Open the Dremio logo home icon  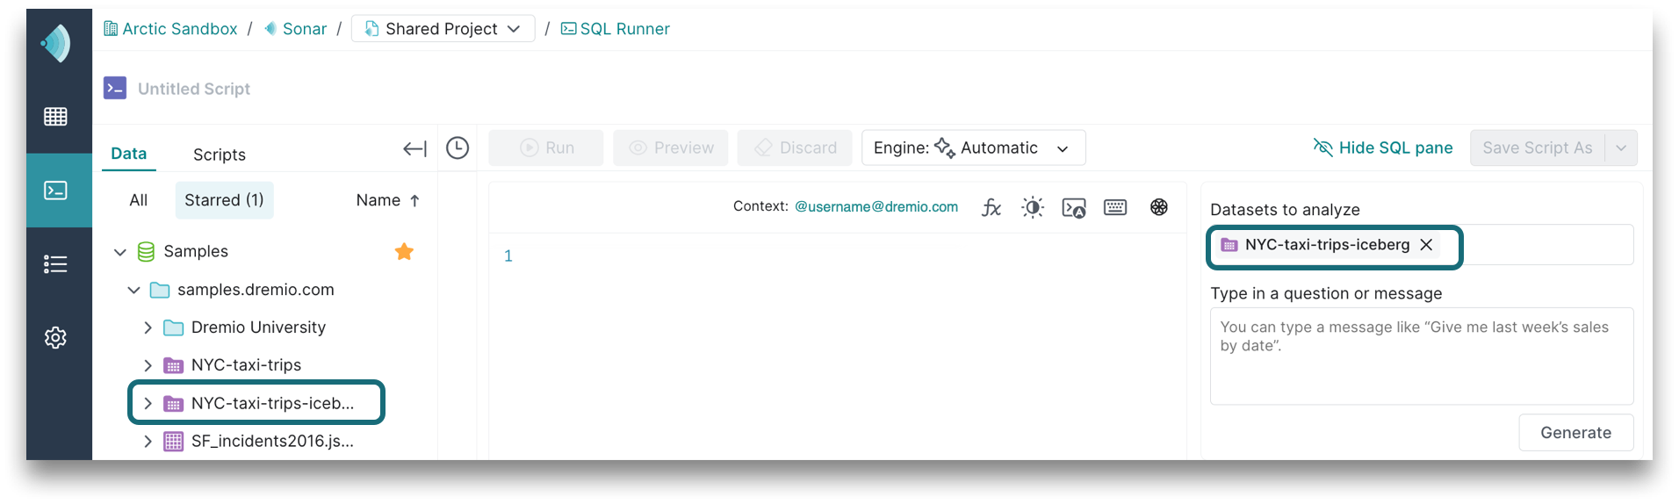[x=56, y=43]
